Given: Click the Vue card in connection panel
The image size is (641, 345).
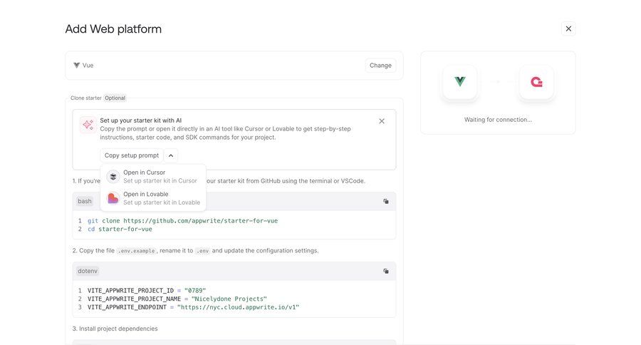Looking at the screenshot, I should [460, 82].
